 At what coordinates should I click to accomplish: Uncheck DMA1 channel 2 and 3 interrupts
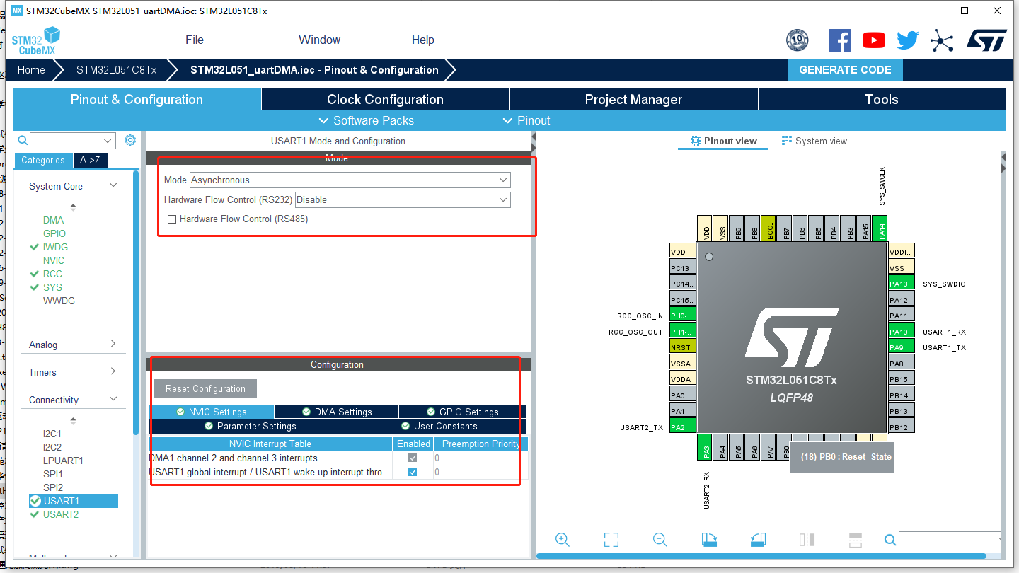point(413,458)
